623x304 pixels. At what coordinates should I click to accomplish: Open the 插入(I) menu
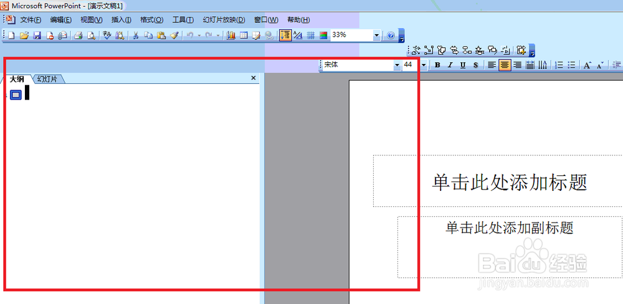pos(121,20)
